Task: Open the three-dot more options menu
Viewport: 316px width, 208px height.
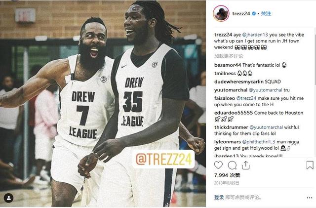Action: [x=310, y=198]
